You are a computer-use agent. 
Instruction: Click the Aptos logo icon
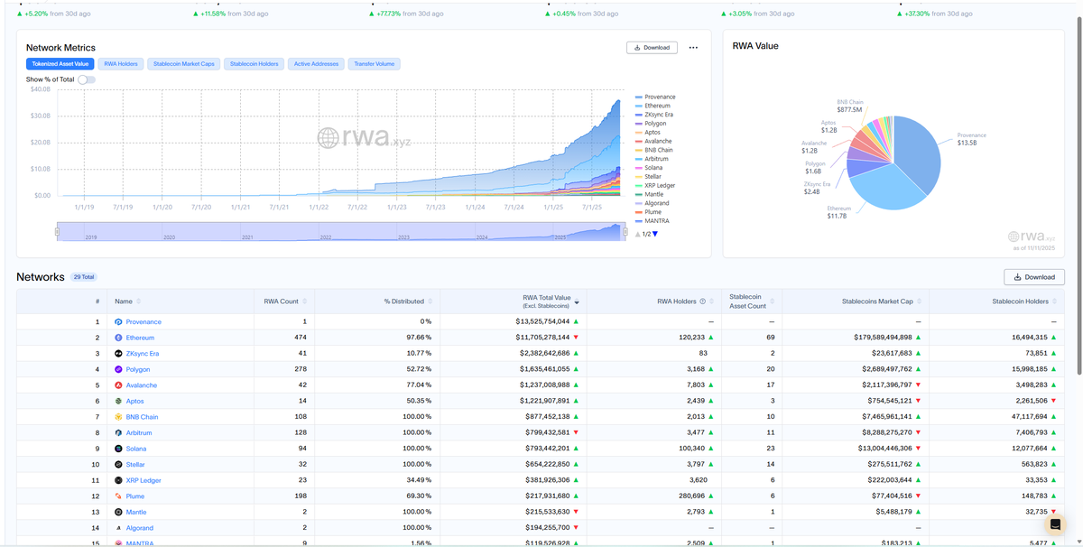coord(118,401)
